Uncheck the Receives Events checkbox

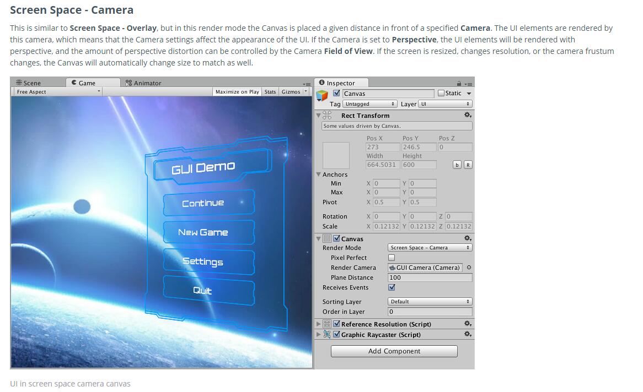(x=392, y=287)
